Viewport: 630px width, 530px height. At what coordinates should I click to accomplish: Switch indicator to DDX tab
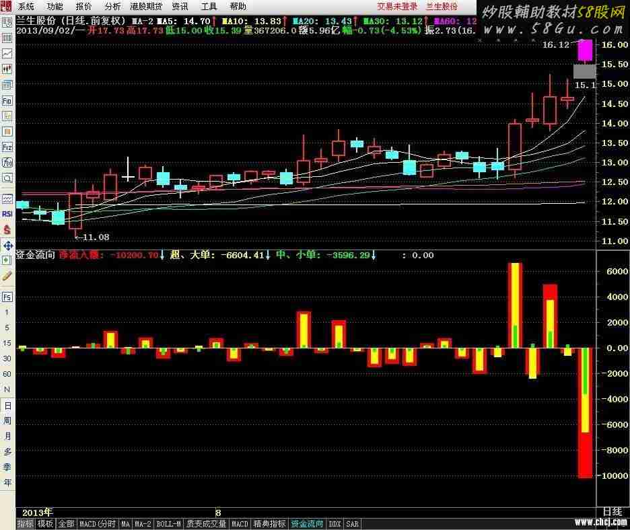point(335,524)
